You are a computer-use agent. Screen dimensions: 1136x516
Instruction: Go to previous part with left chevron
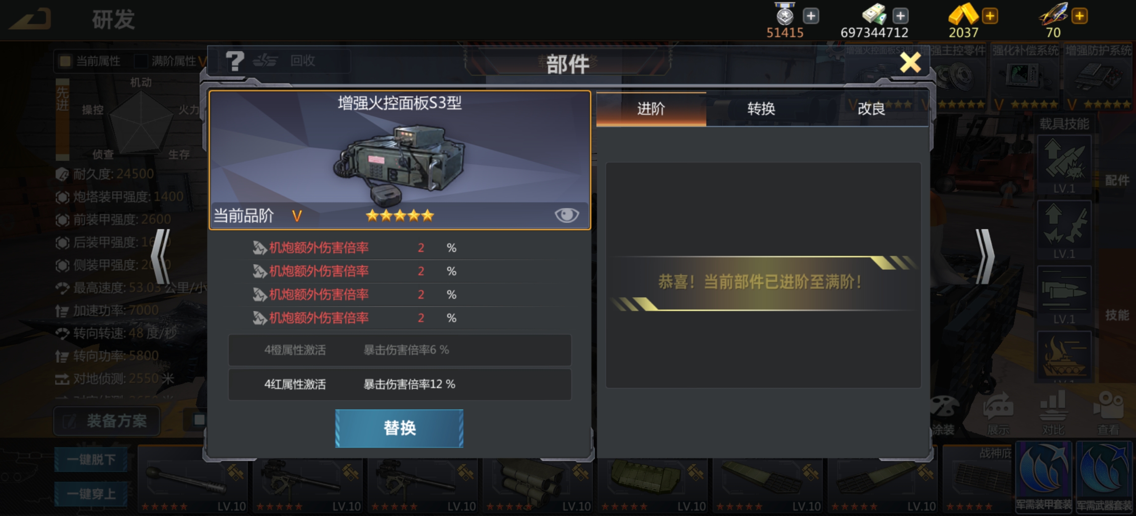point(161,257)
